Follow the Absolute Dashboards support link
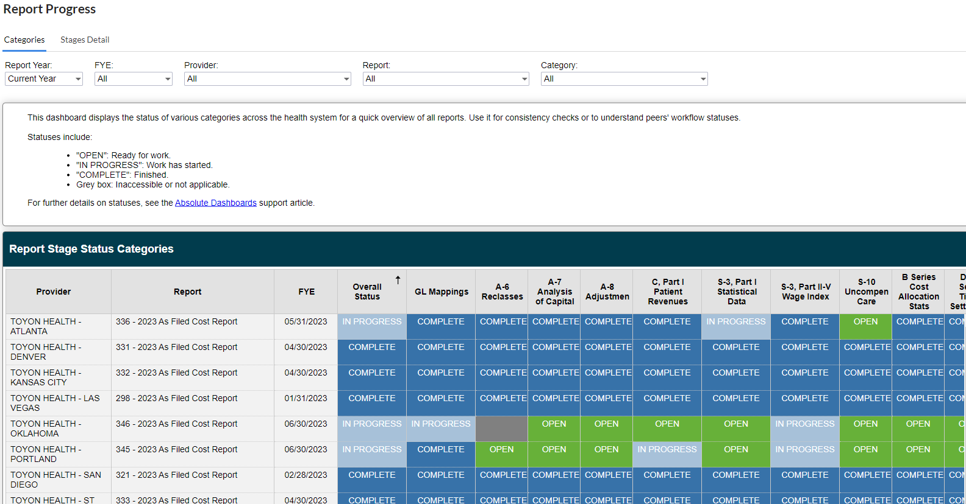Viewport: 966px width, 504px height. click(216, 203)
